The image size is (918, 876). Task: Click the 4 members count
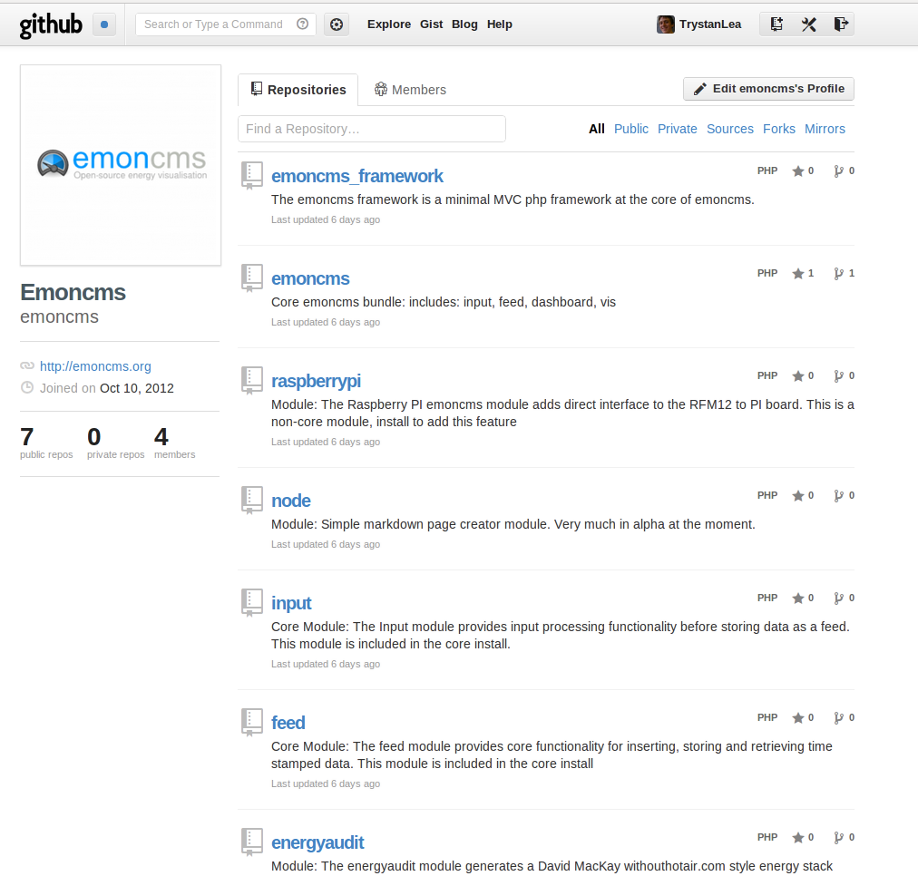pos(174,443)
